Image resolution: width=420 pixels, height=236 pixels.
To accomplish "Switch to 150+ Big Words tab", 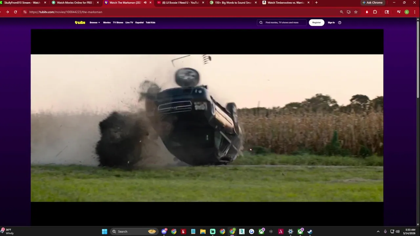I will pos(233,3).
